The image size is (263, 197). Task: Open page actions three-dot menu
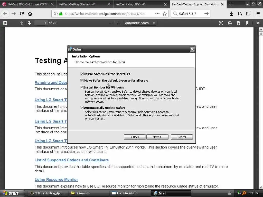157,14
